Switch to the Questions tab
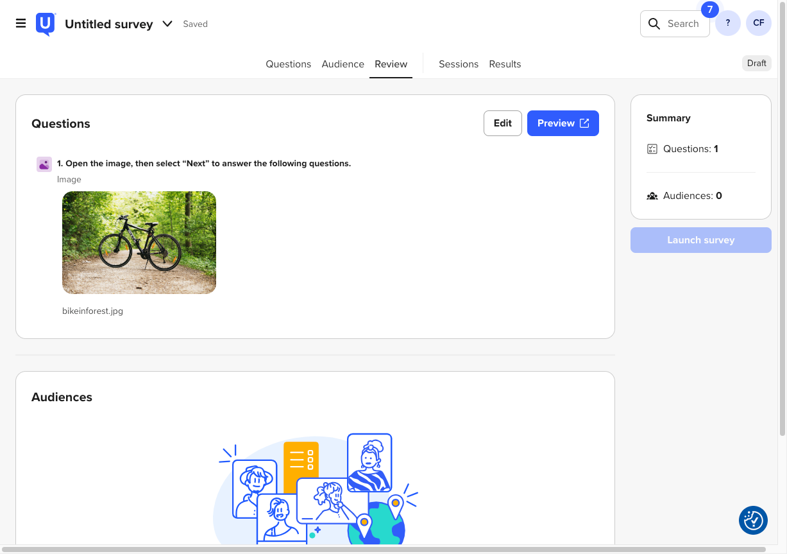Viewport: 787px width, 554px height. 288,64
